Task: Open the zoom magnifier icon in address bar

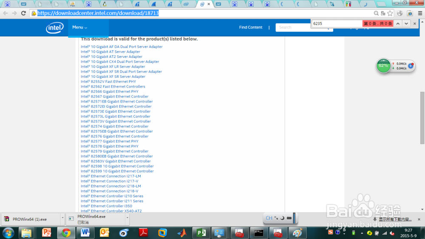Action: pos(376,13)
